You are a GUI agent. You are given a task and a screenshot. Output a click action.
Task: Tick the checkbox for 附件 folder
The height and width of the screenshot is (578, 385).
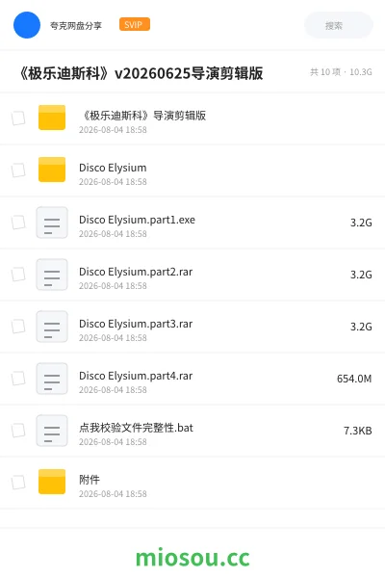18,483
